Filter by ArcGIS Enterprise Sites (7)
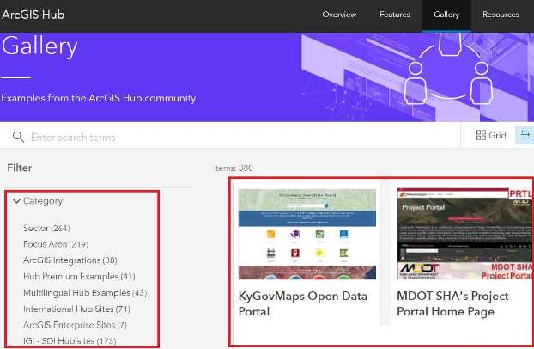Viewport: 534px width, 349px height. tap(75, 325)
